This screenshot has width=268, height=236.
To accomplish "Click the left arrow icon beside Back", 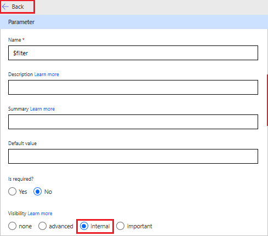I will coord(5,7).
